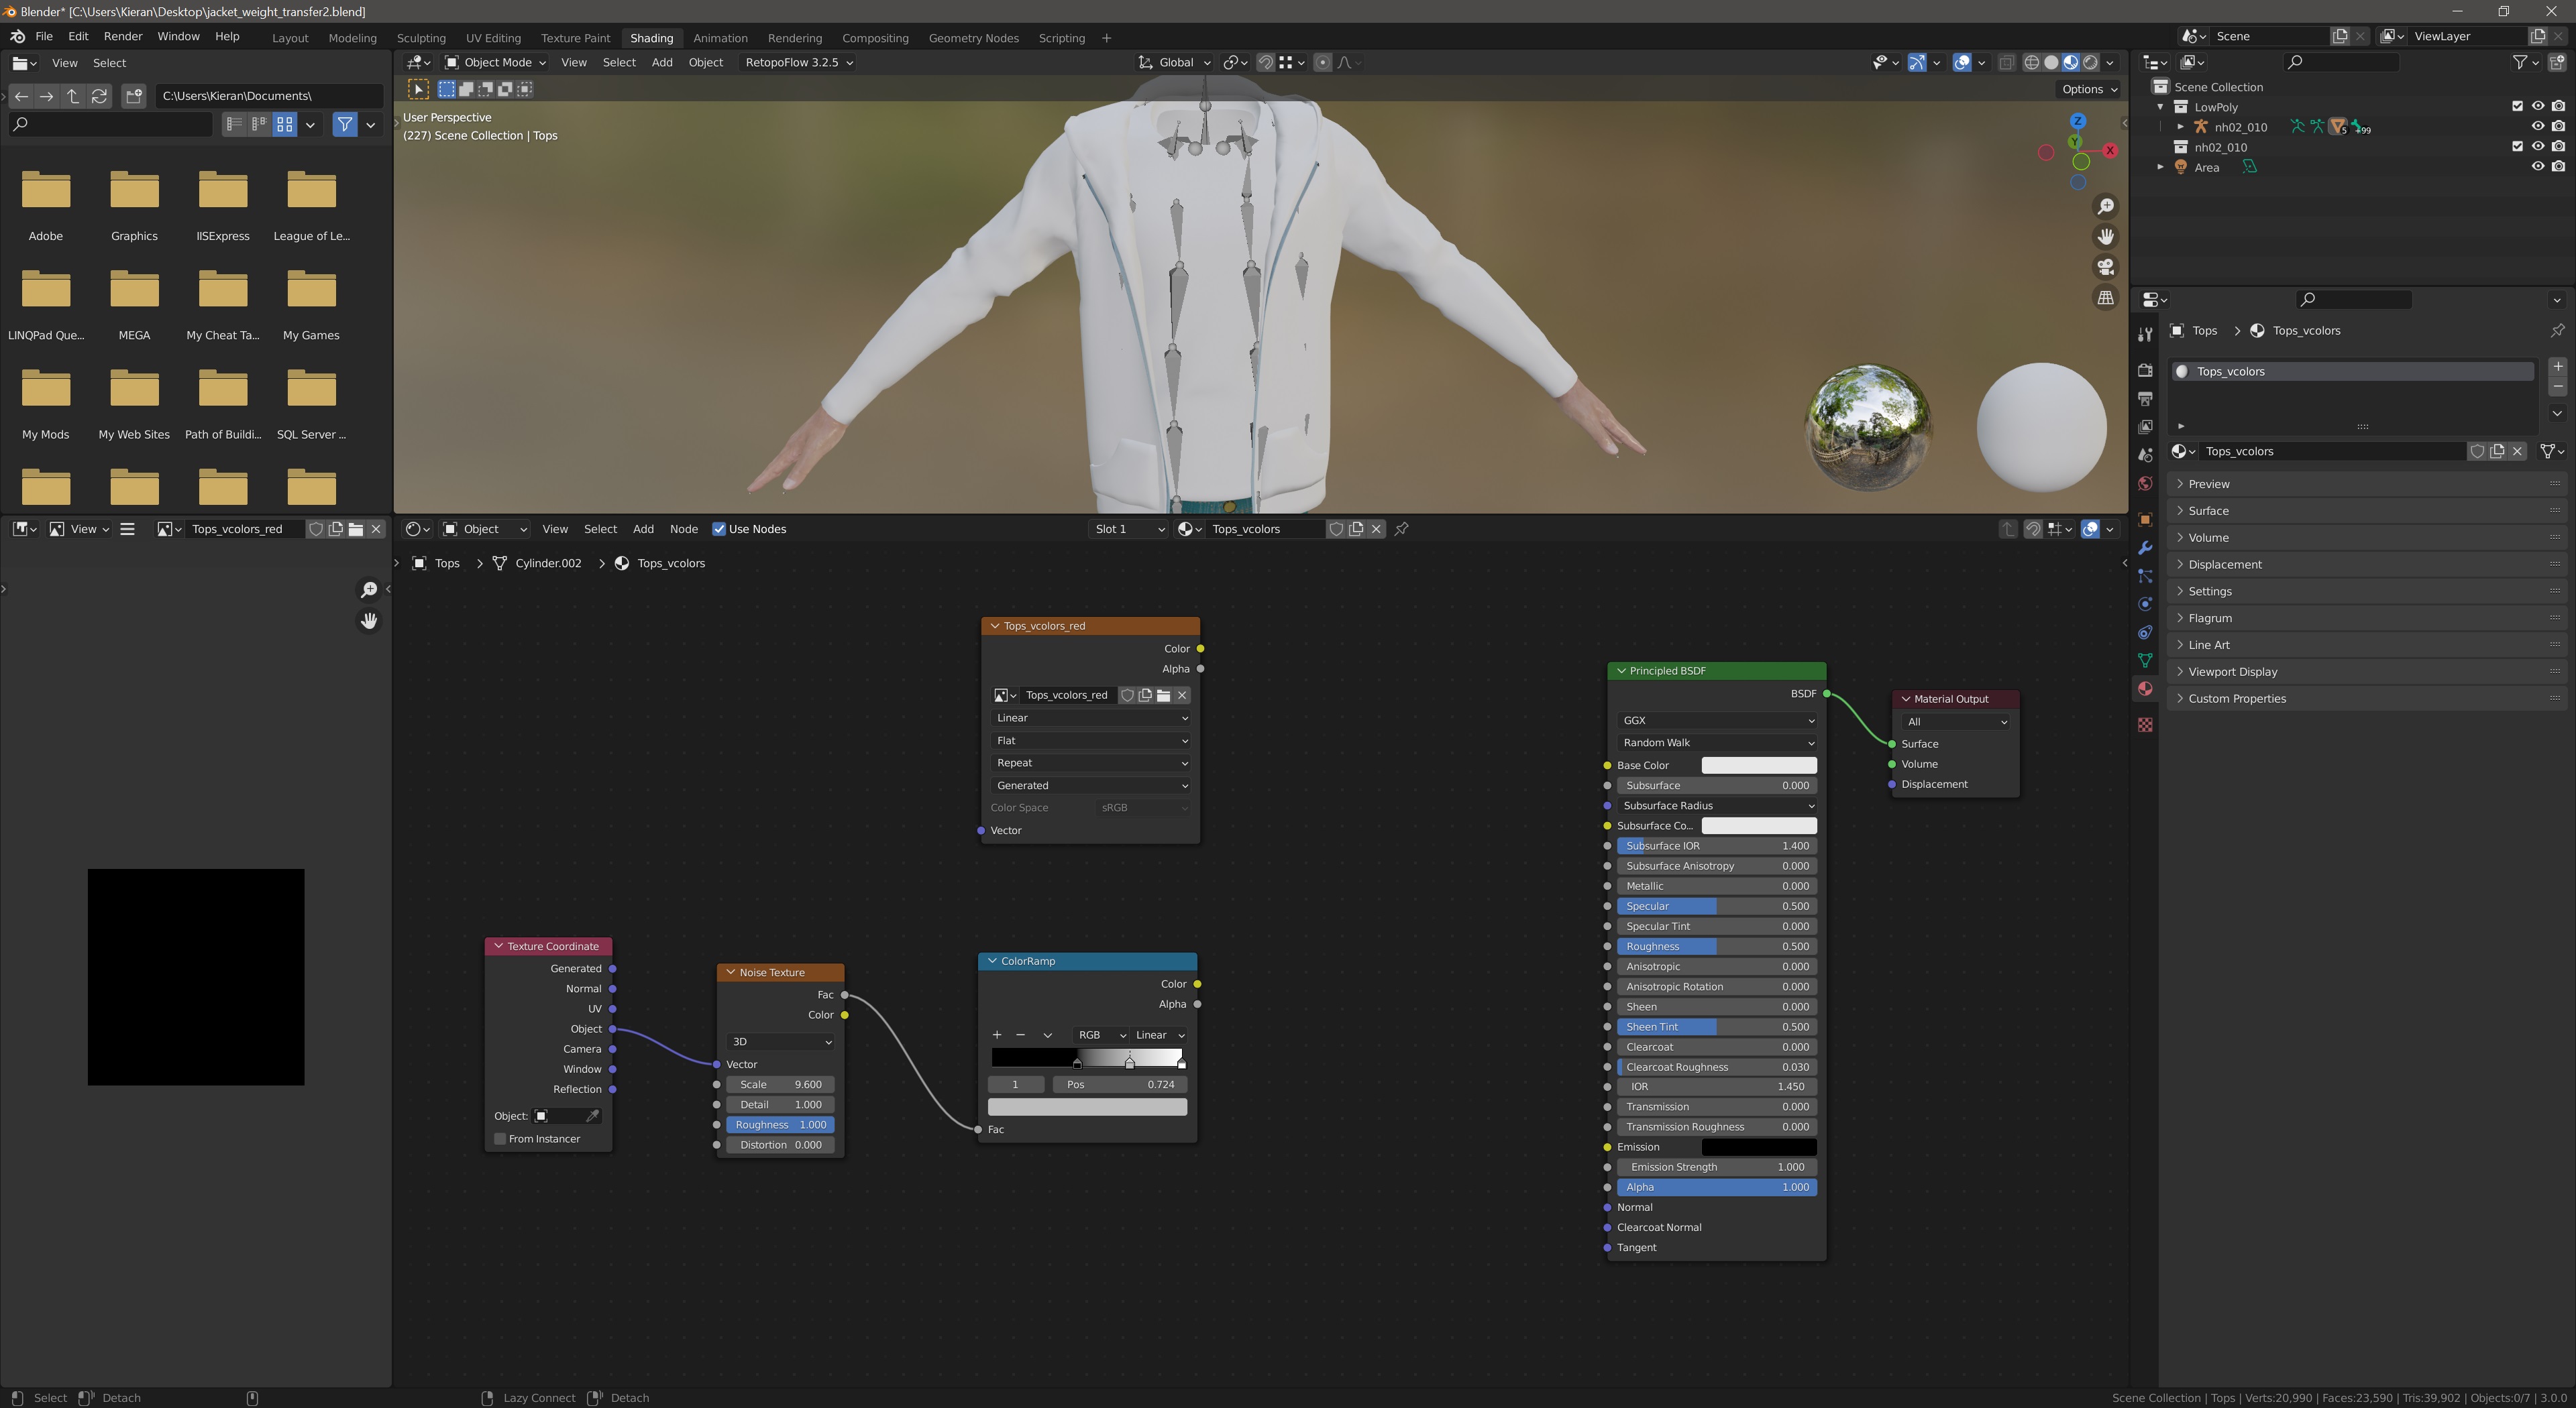The width and height of the screenshot is (2576, 1408).
Task: Open Slot 1 material slot dropdown
Action: tap(1129, 528)
